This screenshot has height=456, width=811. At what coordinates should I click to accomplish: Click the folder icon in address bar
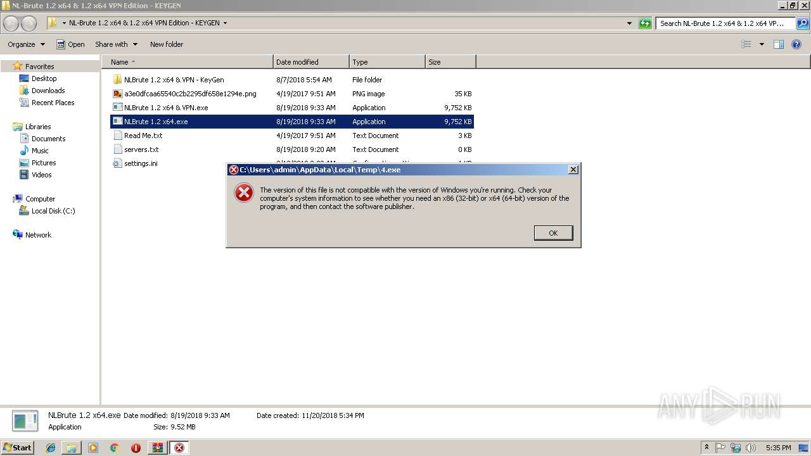pyautogui.click(x=52, y=23)
